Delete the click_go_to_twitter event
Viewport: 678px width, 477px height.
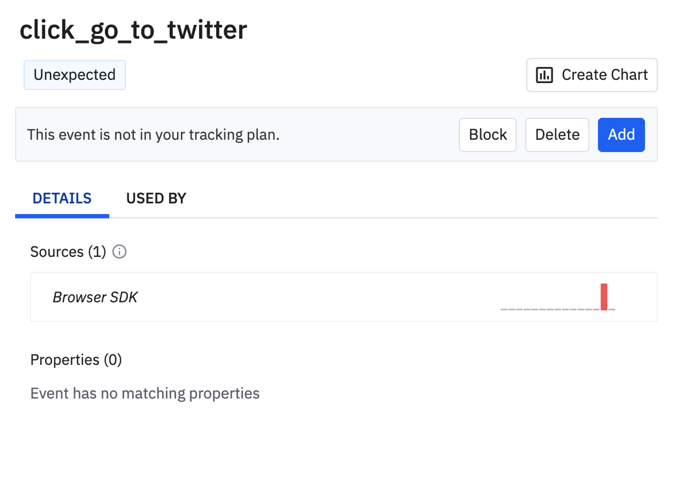(x=557, y=135)
